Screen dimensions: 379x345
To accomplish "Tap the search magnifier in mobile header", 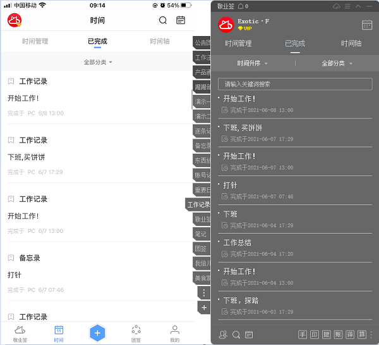I will (x=163, y=20).
